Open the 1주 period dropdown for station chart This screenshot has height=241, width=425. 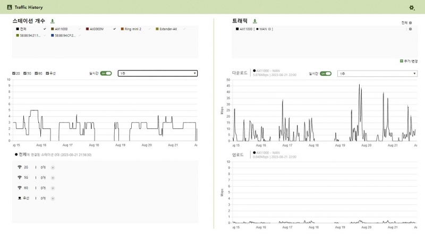158,73
